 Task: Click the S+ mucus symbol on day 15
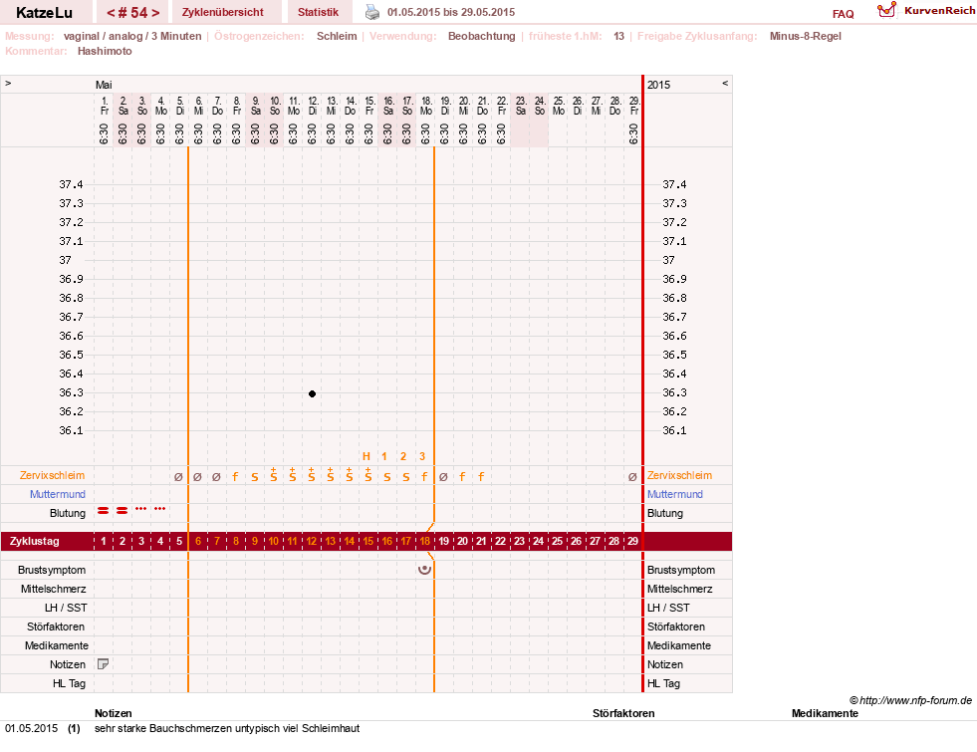(x=368, y=475)
